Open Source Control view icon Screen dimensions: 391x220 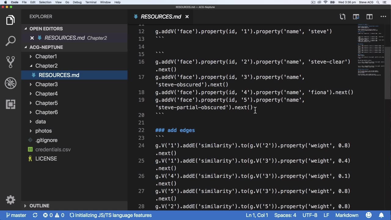(x=10, y=62)
